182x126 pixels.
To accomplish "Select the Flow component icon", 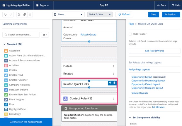I will point(6,104).
